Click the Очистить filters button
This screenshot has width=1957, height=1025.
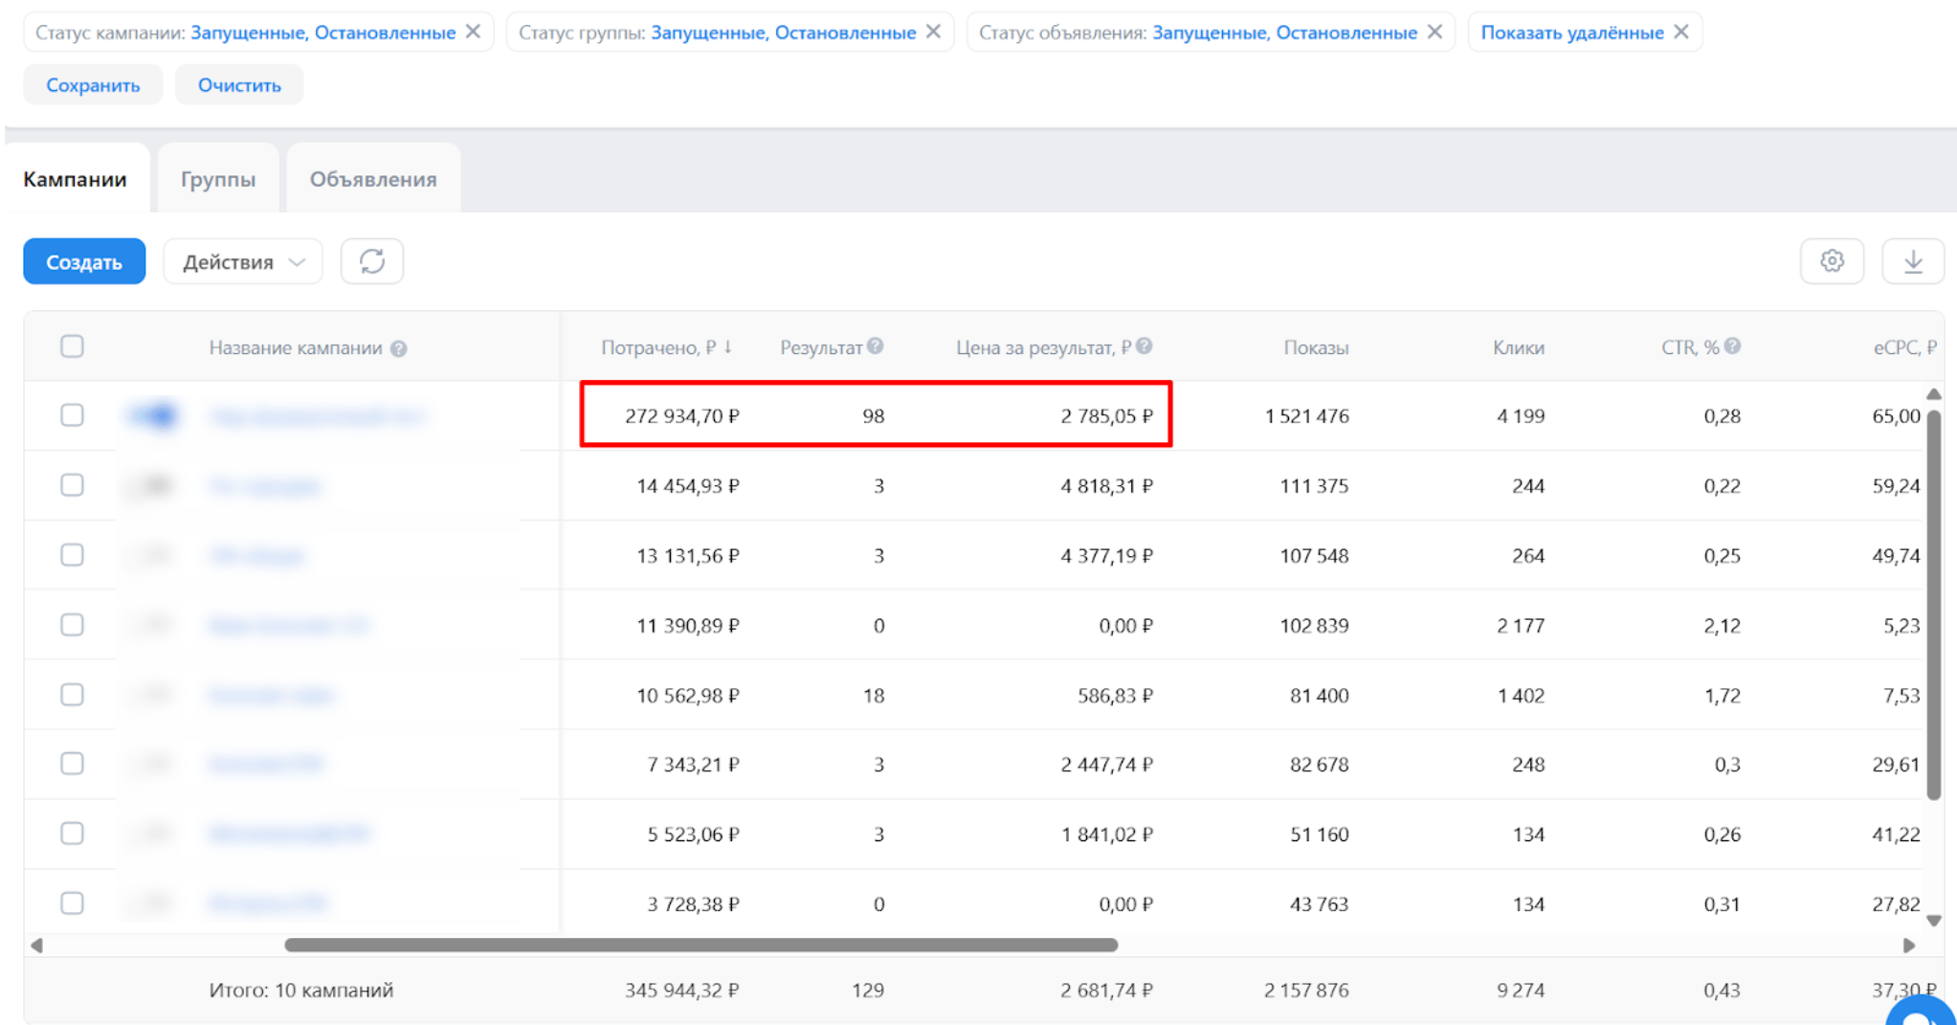pyautogui.click(x=239, y=85)
